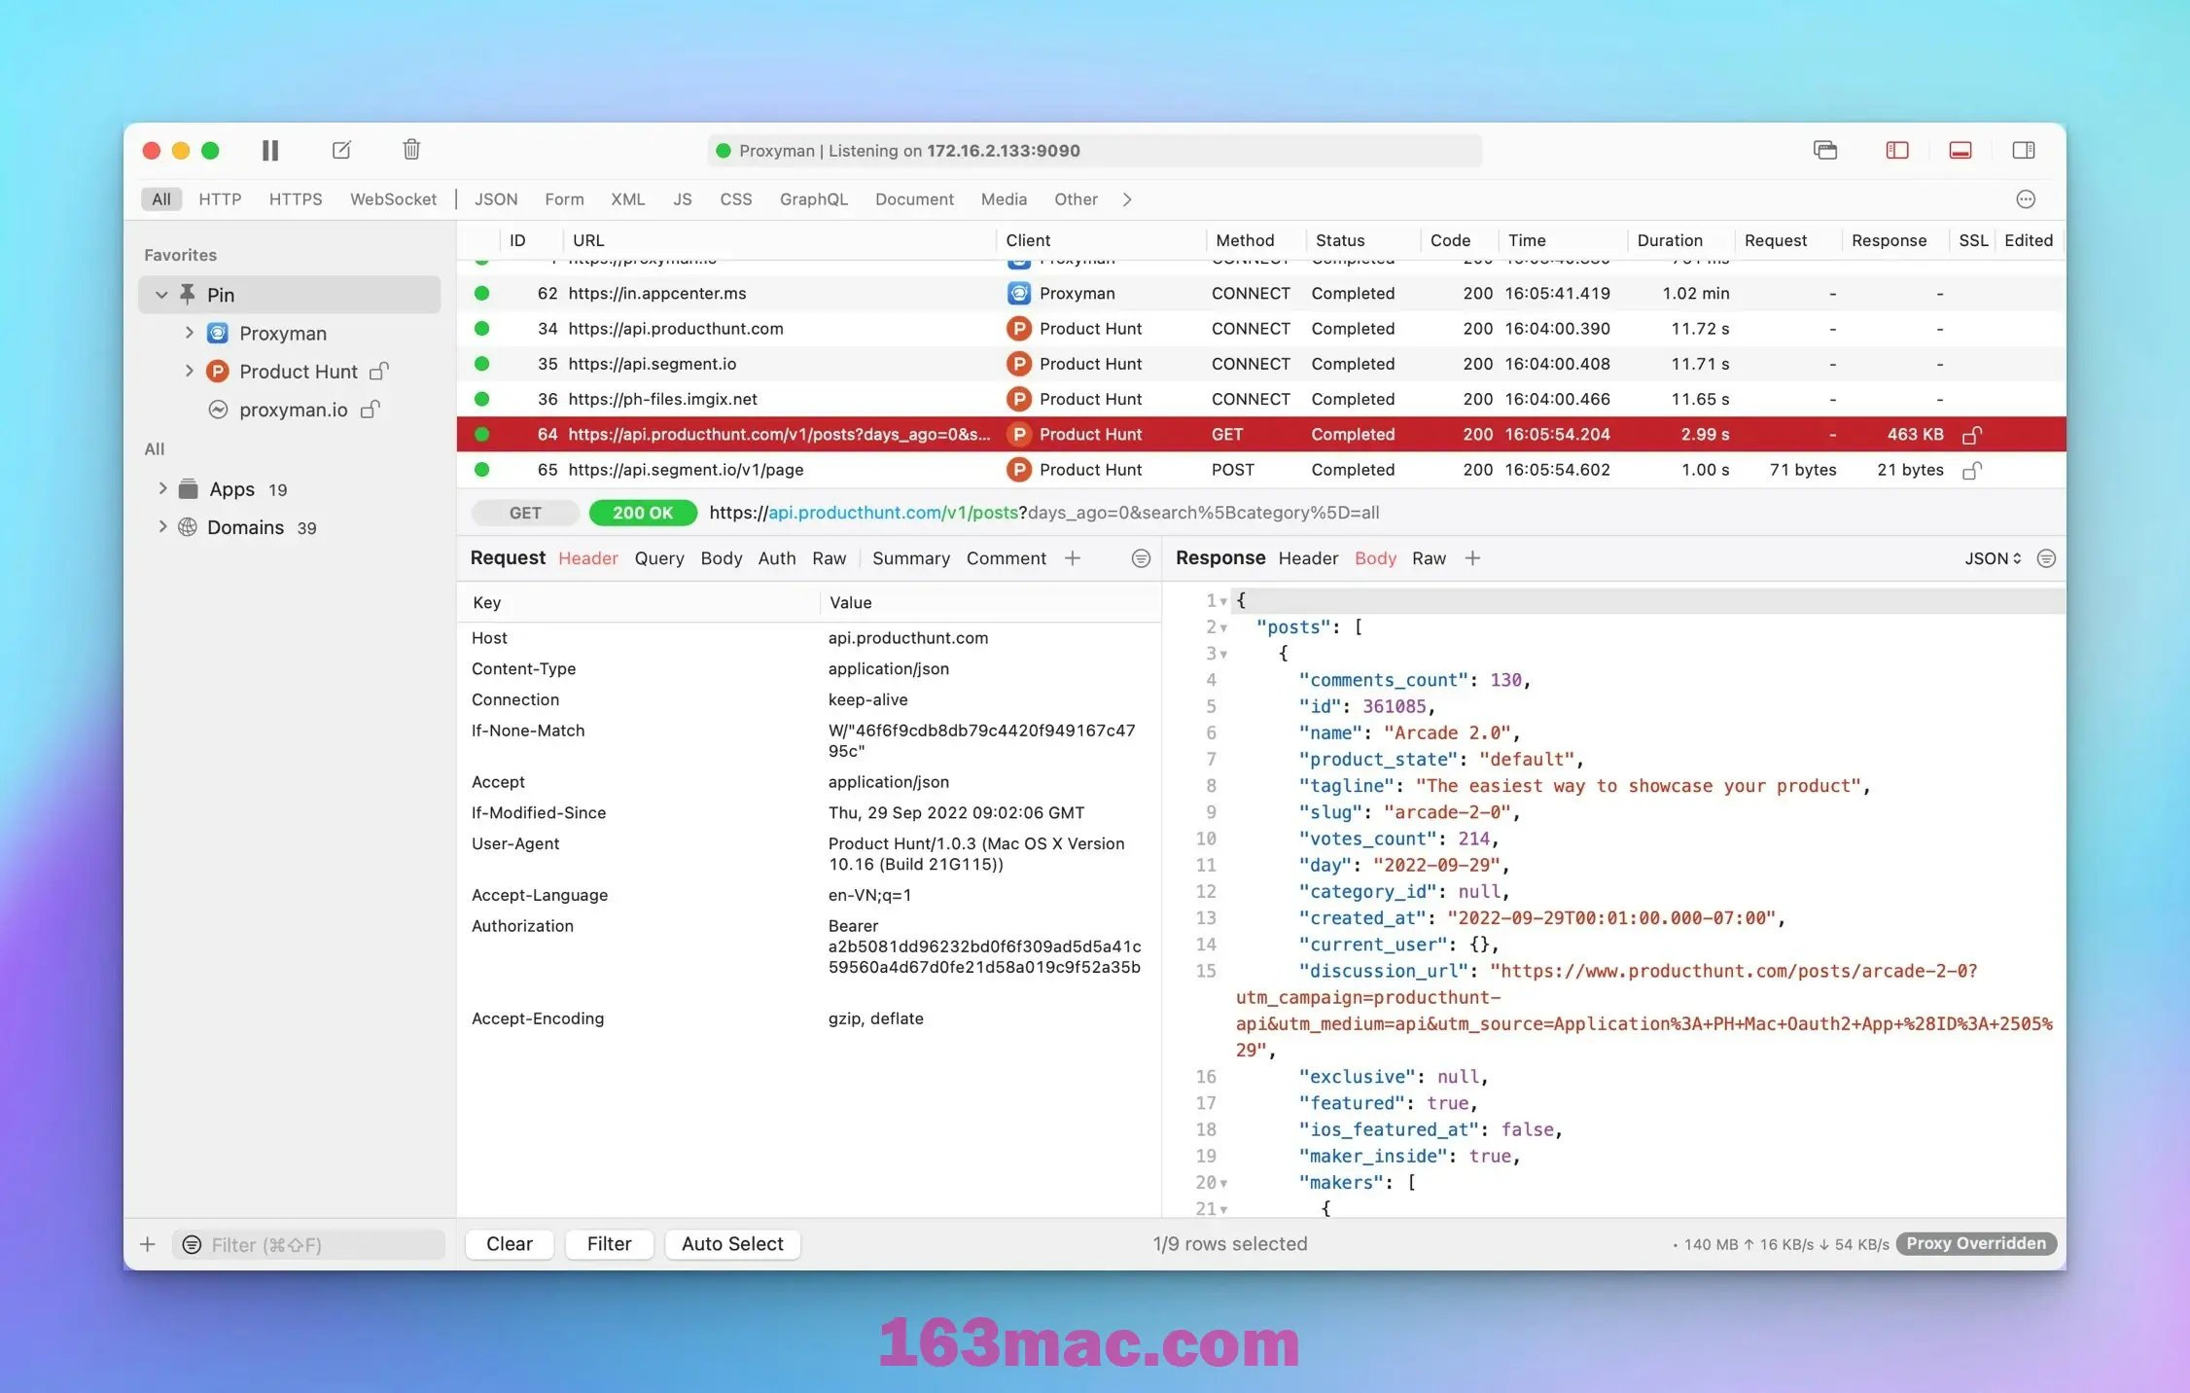Click the new tab compose icon
This screenshot has width=2190, height=1393.
340,149
